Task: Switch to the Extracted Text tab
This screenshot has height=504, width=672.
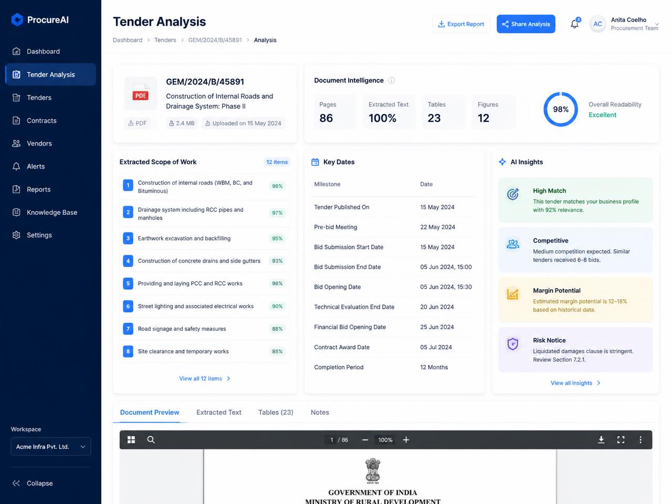Action: 219,413
